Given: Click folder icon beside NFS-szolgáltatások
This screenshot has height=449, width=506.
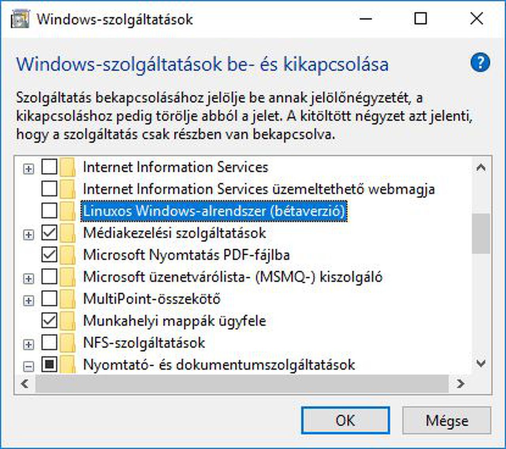Looking at the screenshot, I should coord(68,343).
